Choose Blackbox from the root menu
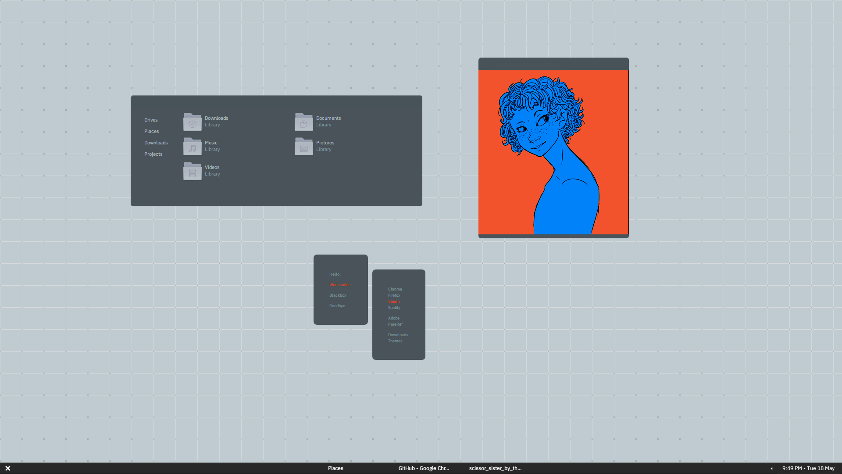Image resolution: width=842 pixels, height=474 pixels. pyautogui.click(x=338, y=295)
